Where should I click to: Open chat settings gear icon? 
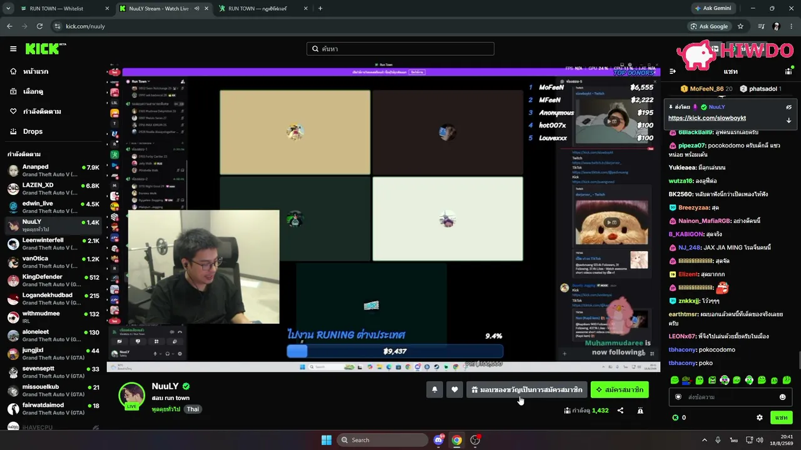(x=760, y=417)
